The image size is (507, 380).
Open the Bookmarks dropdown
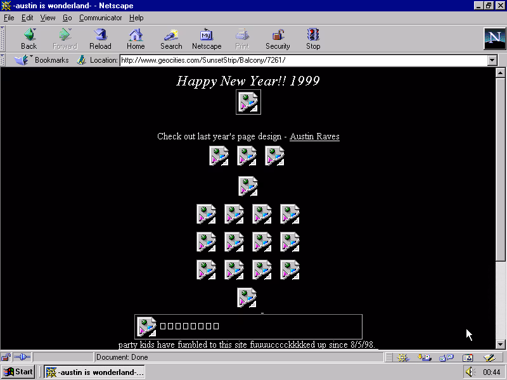(42, 60)
